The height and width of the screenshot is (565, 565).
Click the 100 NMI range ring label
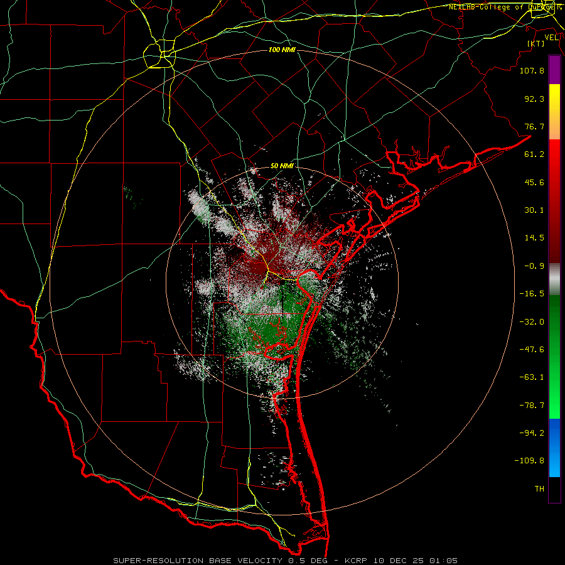tap(282, 50)
